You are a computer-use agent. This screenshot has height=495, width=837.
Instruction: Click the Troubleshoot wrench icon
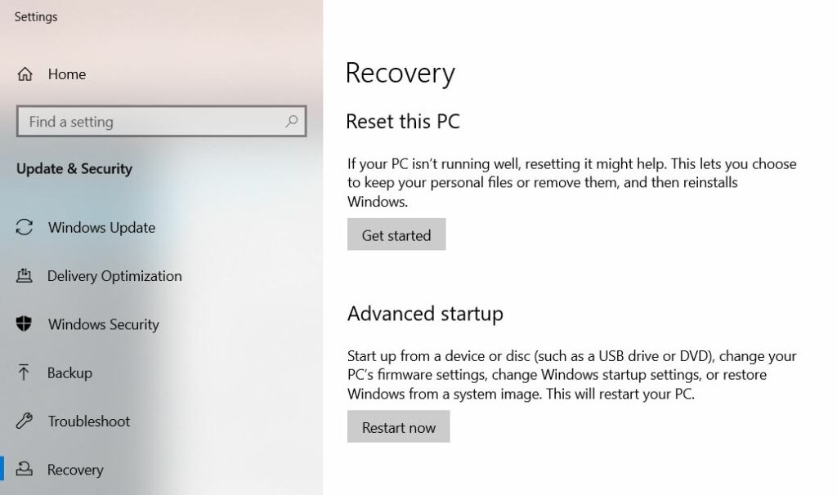pyautogui.click(x=25, y=421)
